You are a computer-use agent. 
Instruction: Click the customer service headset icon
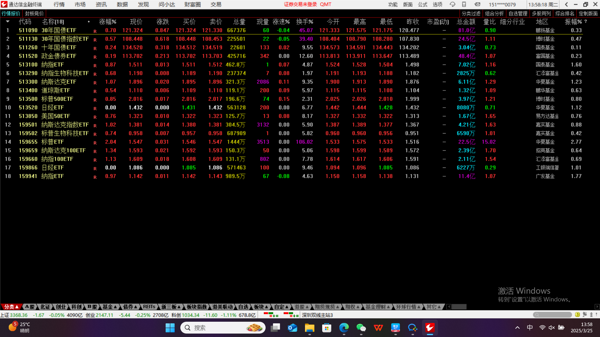pyautogui.click(x=452, y=4)
